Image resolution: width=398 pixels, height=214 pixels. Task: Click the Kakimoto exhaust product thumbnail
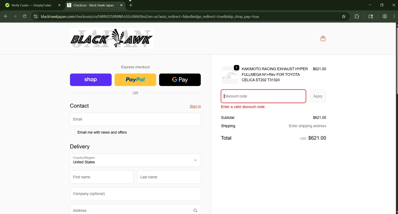click(x=230, y=75)
